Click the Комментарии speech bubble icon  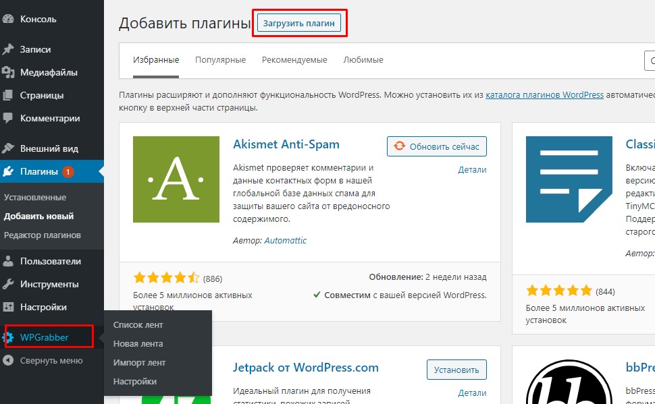click(x=8, y=118)
